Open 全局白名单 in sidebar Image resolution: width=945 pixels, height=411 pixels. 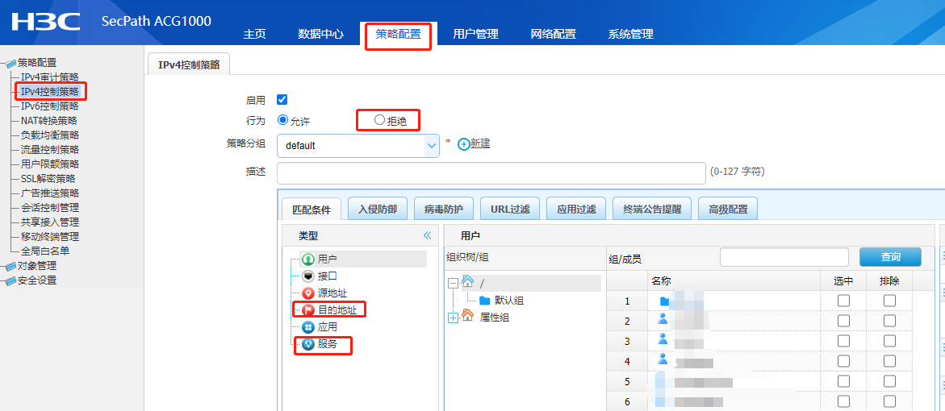coord(44,251)
